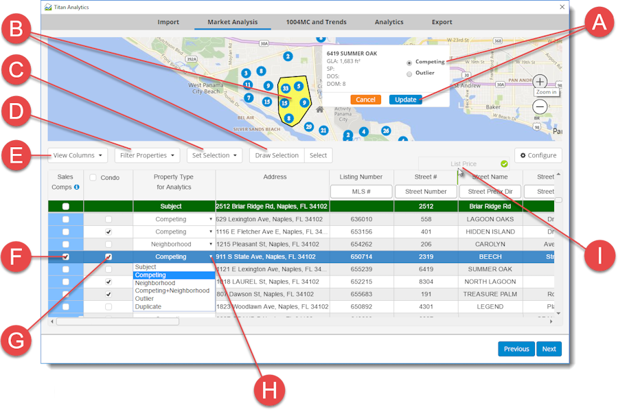Click the table's vertical scrollbar down arrow
Viewport: 618px width, 410px height.
coord(558,313)
